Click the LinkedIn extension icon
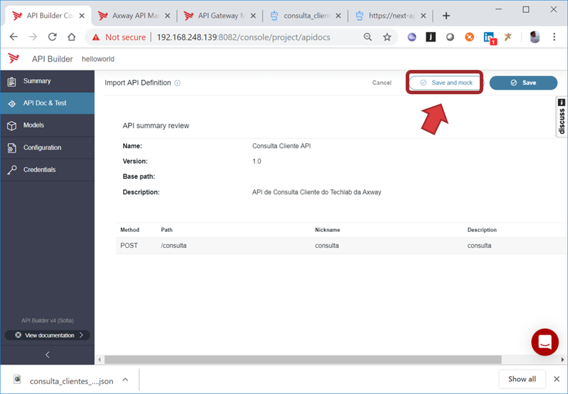The height and width of the screenshot is (394, 568). pyautogui.click(x=490, y=37)
